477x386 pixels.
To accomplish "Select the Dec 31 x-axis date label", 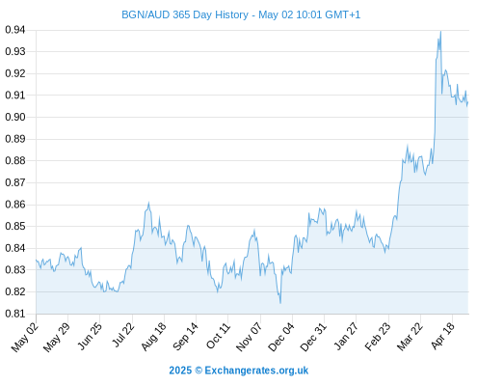I will point(313,337).
